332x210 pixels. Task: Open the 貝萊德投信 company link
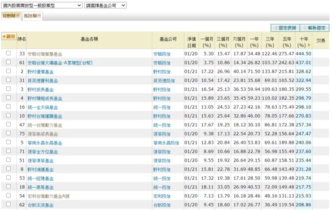(164, 81)
